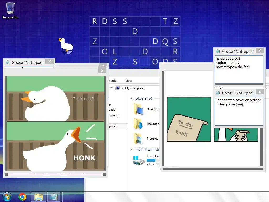Open the Windows Start orb
Image resolution: width=269 pixels, height=202 pixels.
[7, 197]
